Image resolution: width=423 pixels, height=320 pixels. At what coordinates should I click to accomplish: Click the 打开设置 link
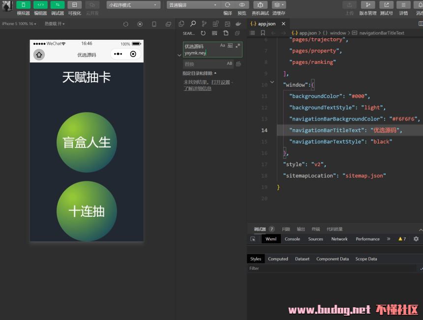(x=220, y=82)
